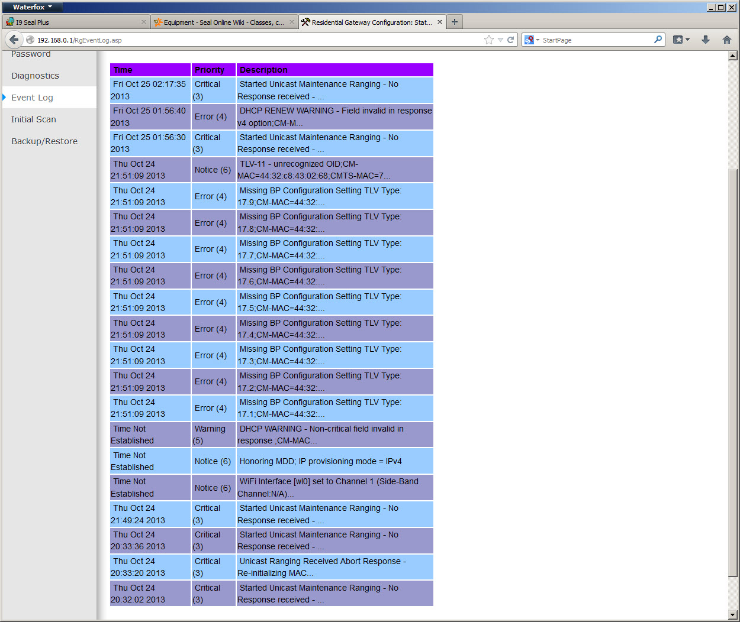Click the TLV-11 unrecognized OID description
This screenshot has width=740, height=622.
(335, 170)
